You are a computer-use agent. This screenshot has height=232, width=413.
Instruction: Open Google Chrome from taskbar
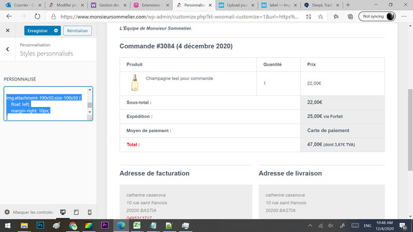[x=73, y=226]
